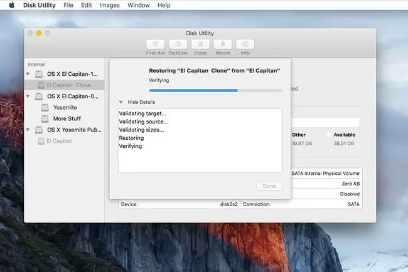Click the yellow minimize window button
This screenshot has width=408, height=272.
point(38,33)
